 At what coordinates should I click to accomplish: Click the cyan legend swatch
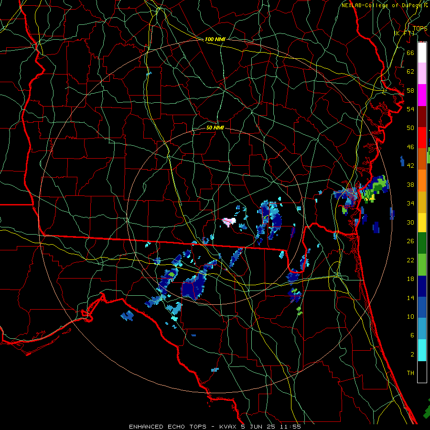coord(422,350)
